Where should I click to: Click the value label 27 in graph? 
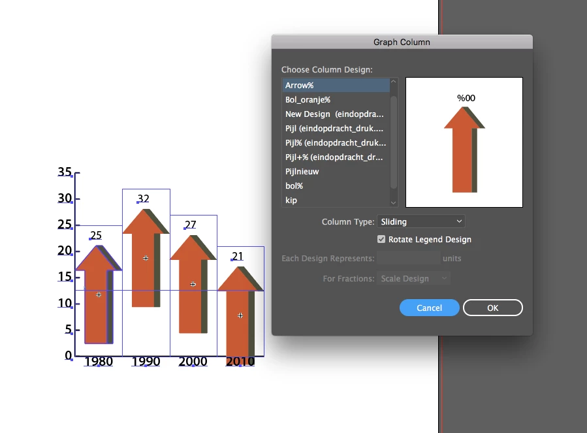pos(190,225)
